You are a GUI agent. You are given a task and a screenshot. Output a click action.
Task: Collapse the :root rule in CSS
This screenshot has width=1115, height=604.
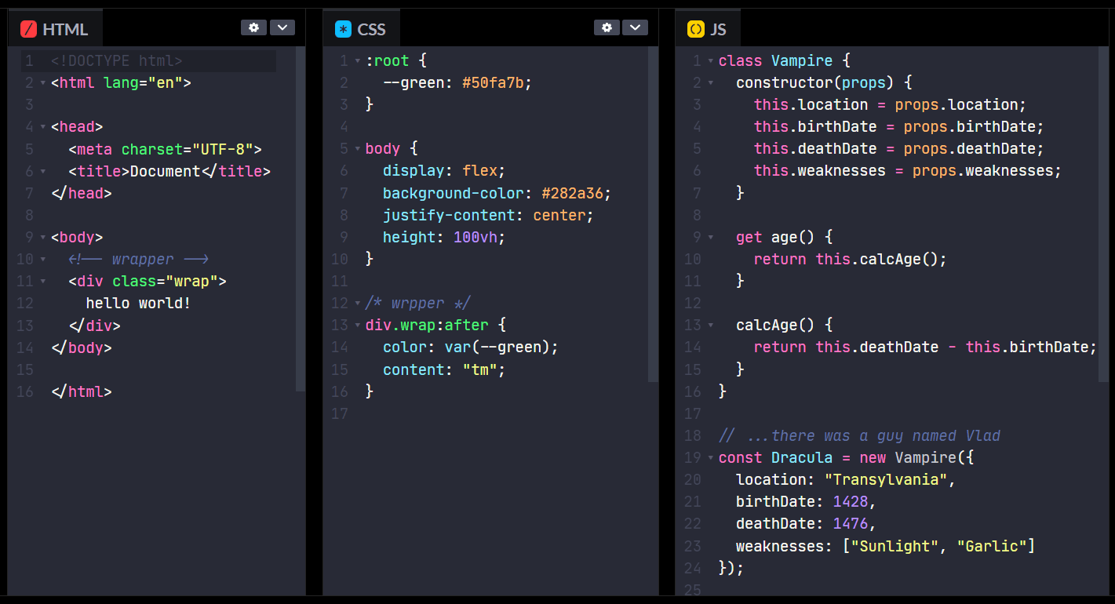(357, 60)
